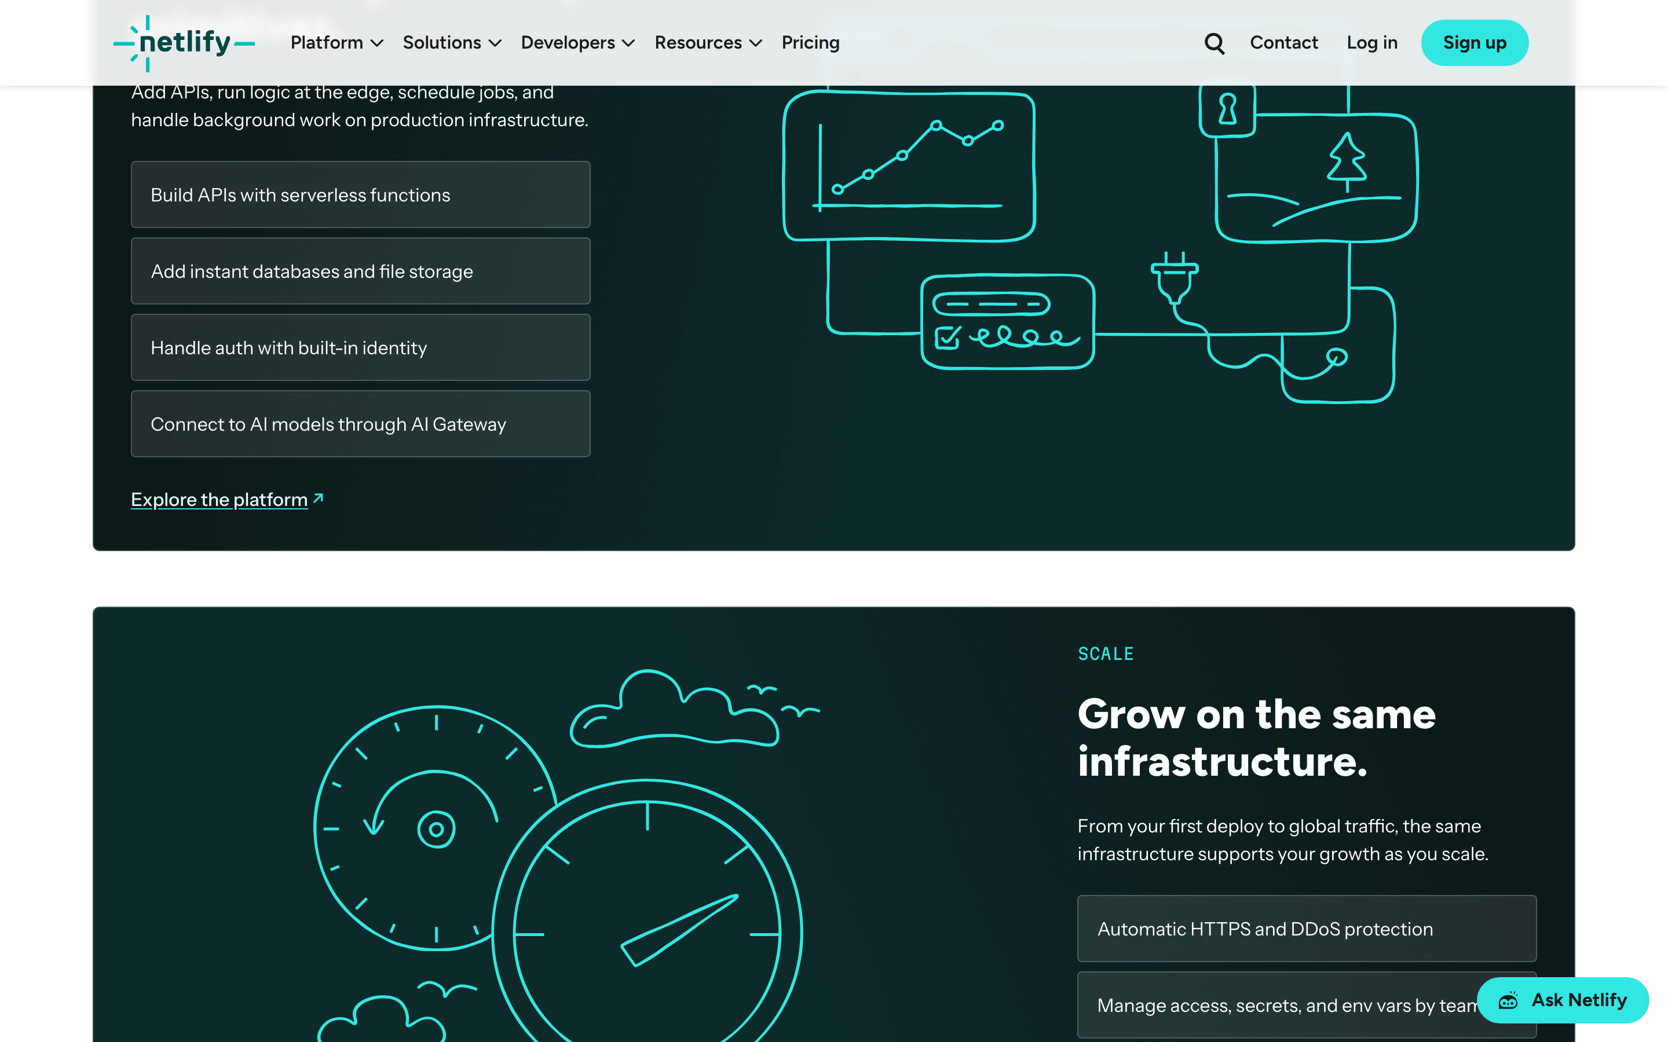This screenshot has width=1668, height=1042.
Task: Click the Grow on the same infrastructure heading
Action: [x=1257, y=738]
